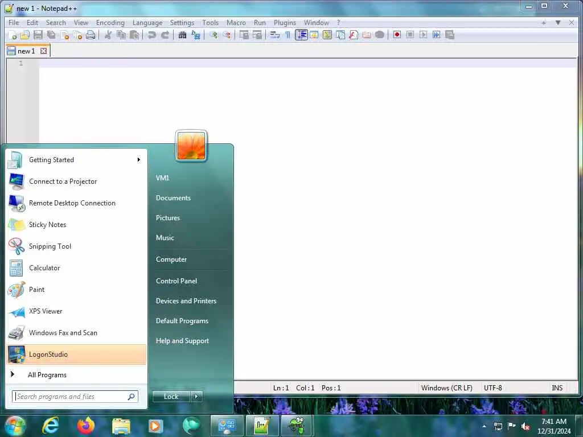583x437 pixels.
Task: Click the Notepad++ taskbar button
Action: [261, 426]
